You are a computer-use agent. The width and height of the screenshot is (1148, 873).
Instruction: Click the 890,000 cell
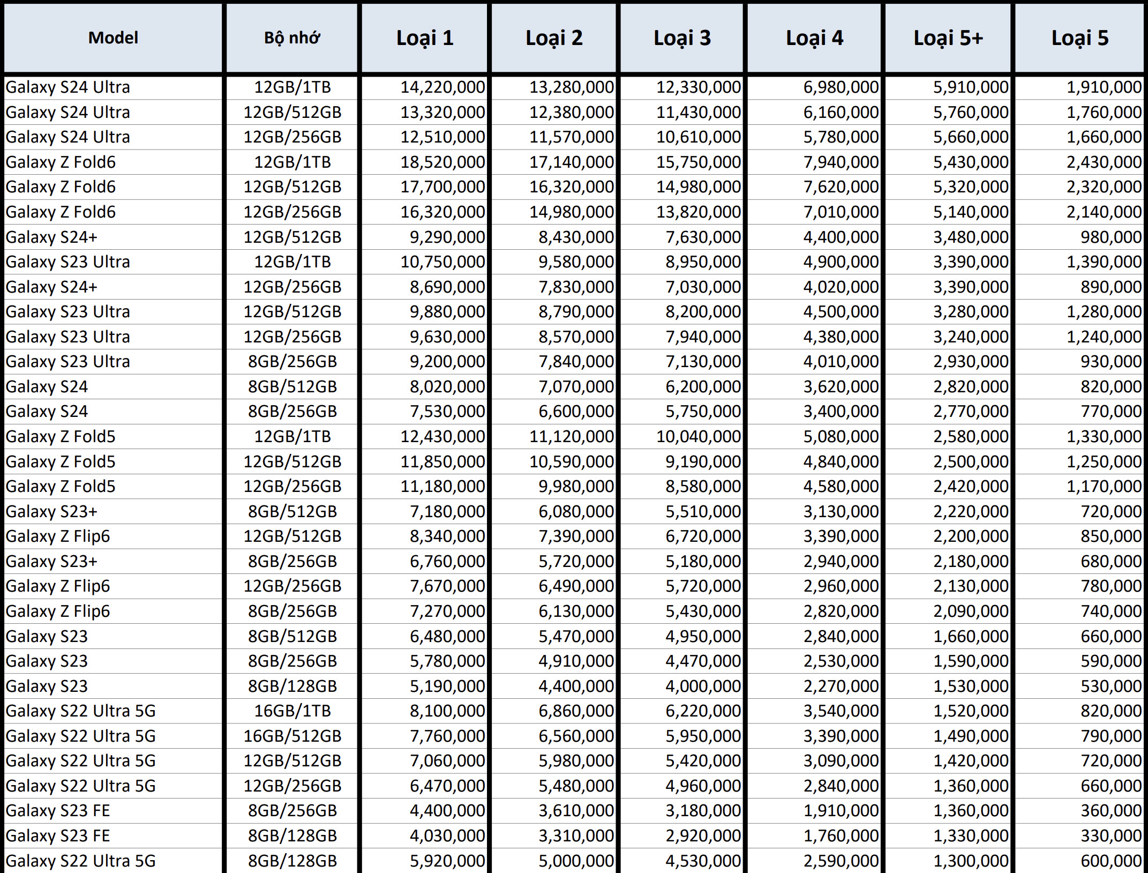(x=1080, y=287)
